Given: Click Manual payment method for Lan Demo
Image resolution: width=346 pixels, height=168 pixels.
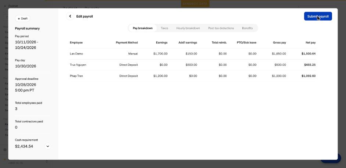Looking at the screenshot, I should [133, 54].
